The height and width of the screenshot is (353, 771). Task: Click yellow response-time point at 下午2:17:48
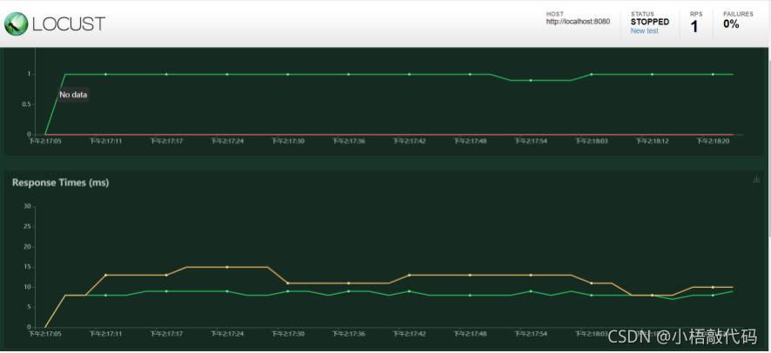[x=470, y=275]
